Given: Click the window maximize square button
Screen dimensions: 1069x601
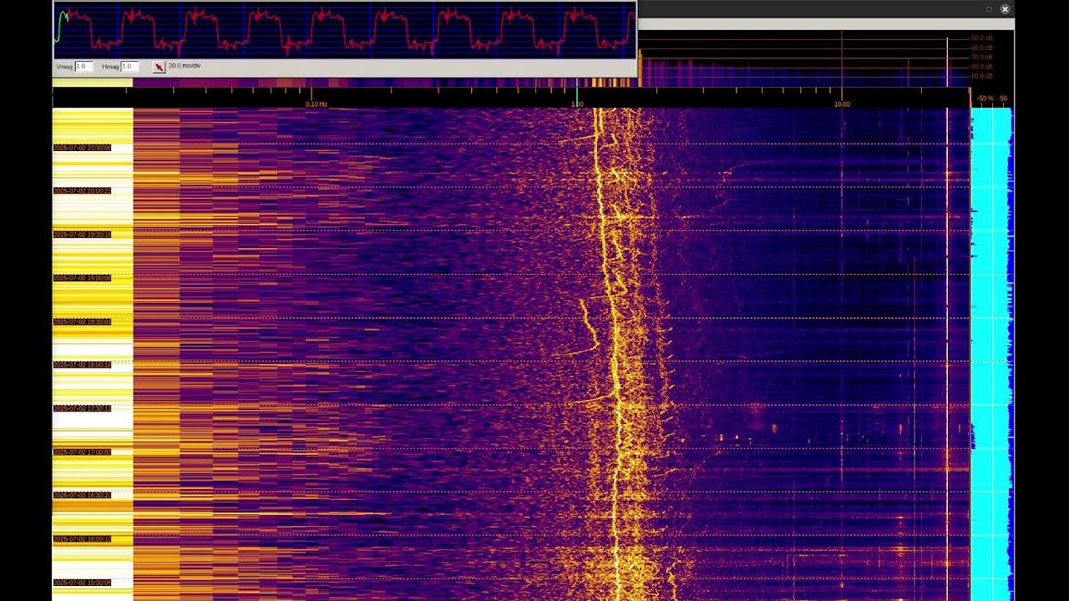Looking at the screenshot, I should pos(989,9).
